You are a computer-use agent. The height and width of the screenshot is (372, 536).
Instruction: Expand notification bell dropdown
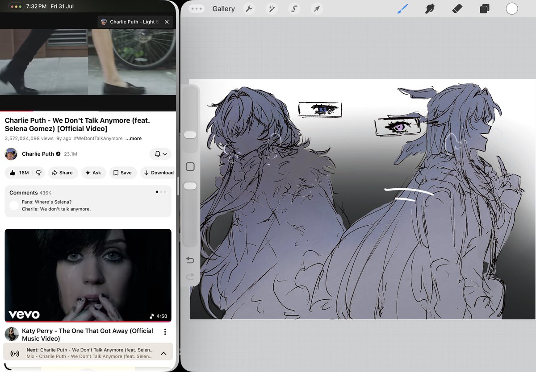160,154
